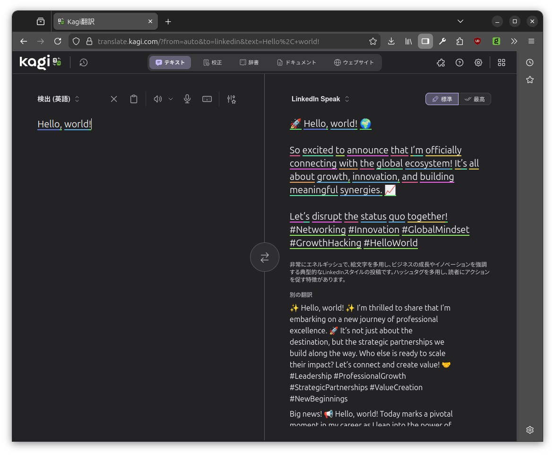Open Kagi help question mark icon
The height and width of the screenshot is (455, 555).
460,62
